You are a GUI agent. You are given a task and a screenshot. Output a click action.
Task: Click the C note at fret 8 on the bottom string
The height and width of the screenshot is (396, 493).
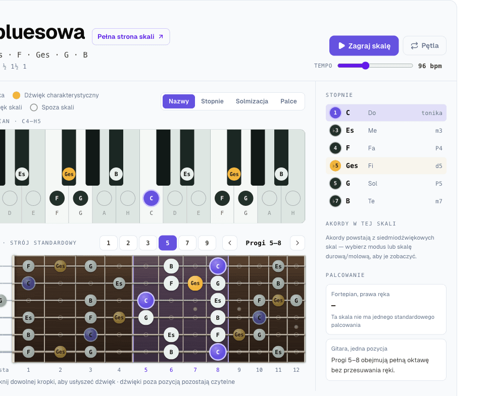(x=218, y=352)
